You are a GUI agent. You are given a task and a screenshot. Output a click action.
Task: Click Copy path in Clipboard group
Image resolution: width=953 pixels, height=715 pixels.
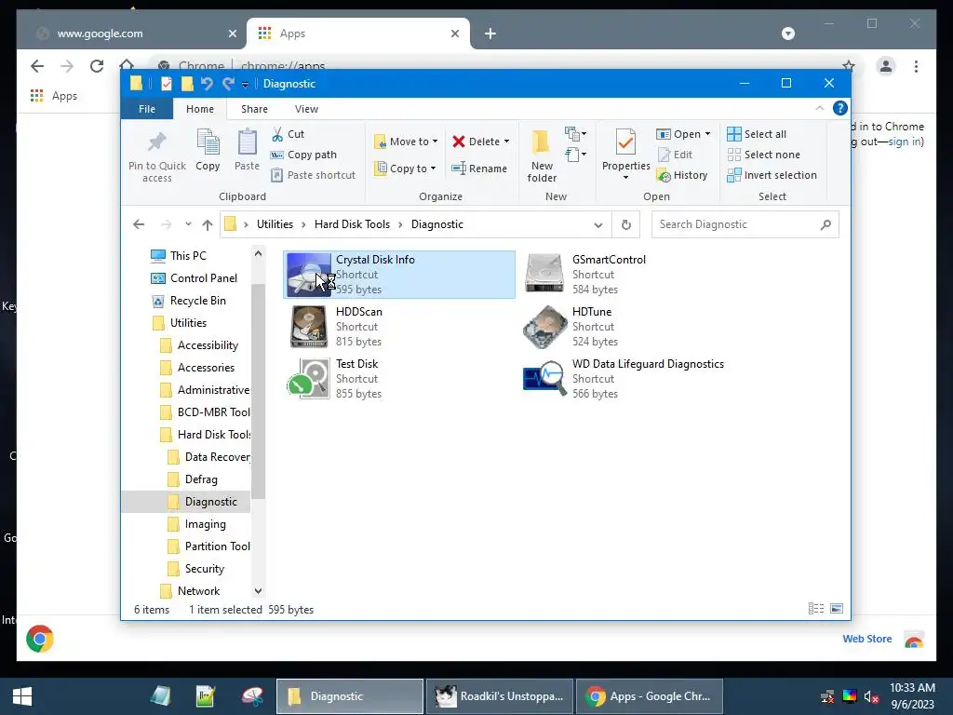tap(304, 155)
